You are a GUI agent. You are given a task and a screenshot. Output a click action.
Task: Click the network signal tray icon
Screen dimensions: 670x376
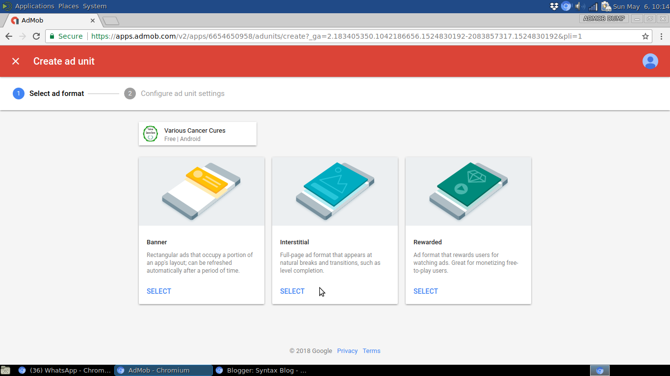[593, 6]
